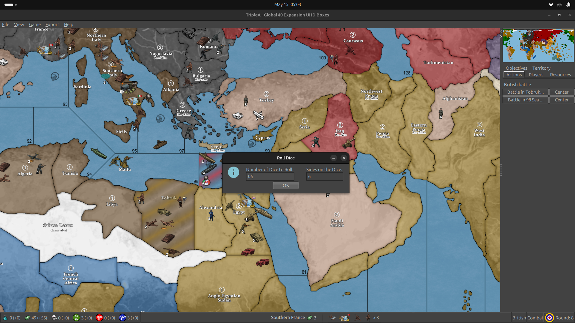Click the tank unit in Turkey
575x323 pixels.
[x=238, y=115]
